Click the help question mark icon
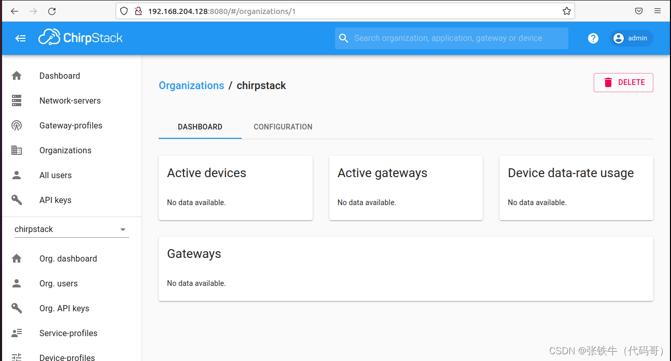 [593, 38]
